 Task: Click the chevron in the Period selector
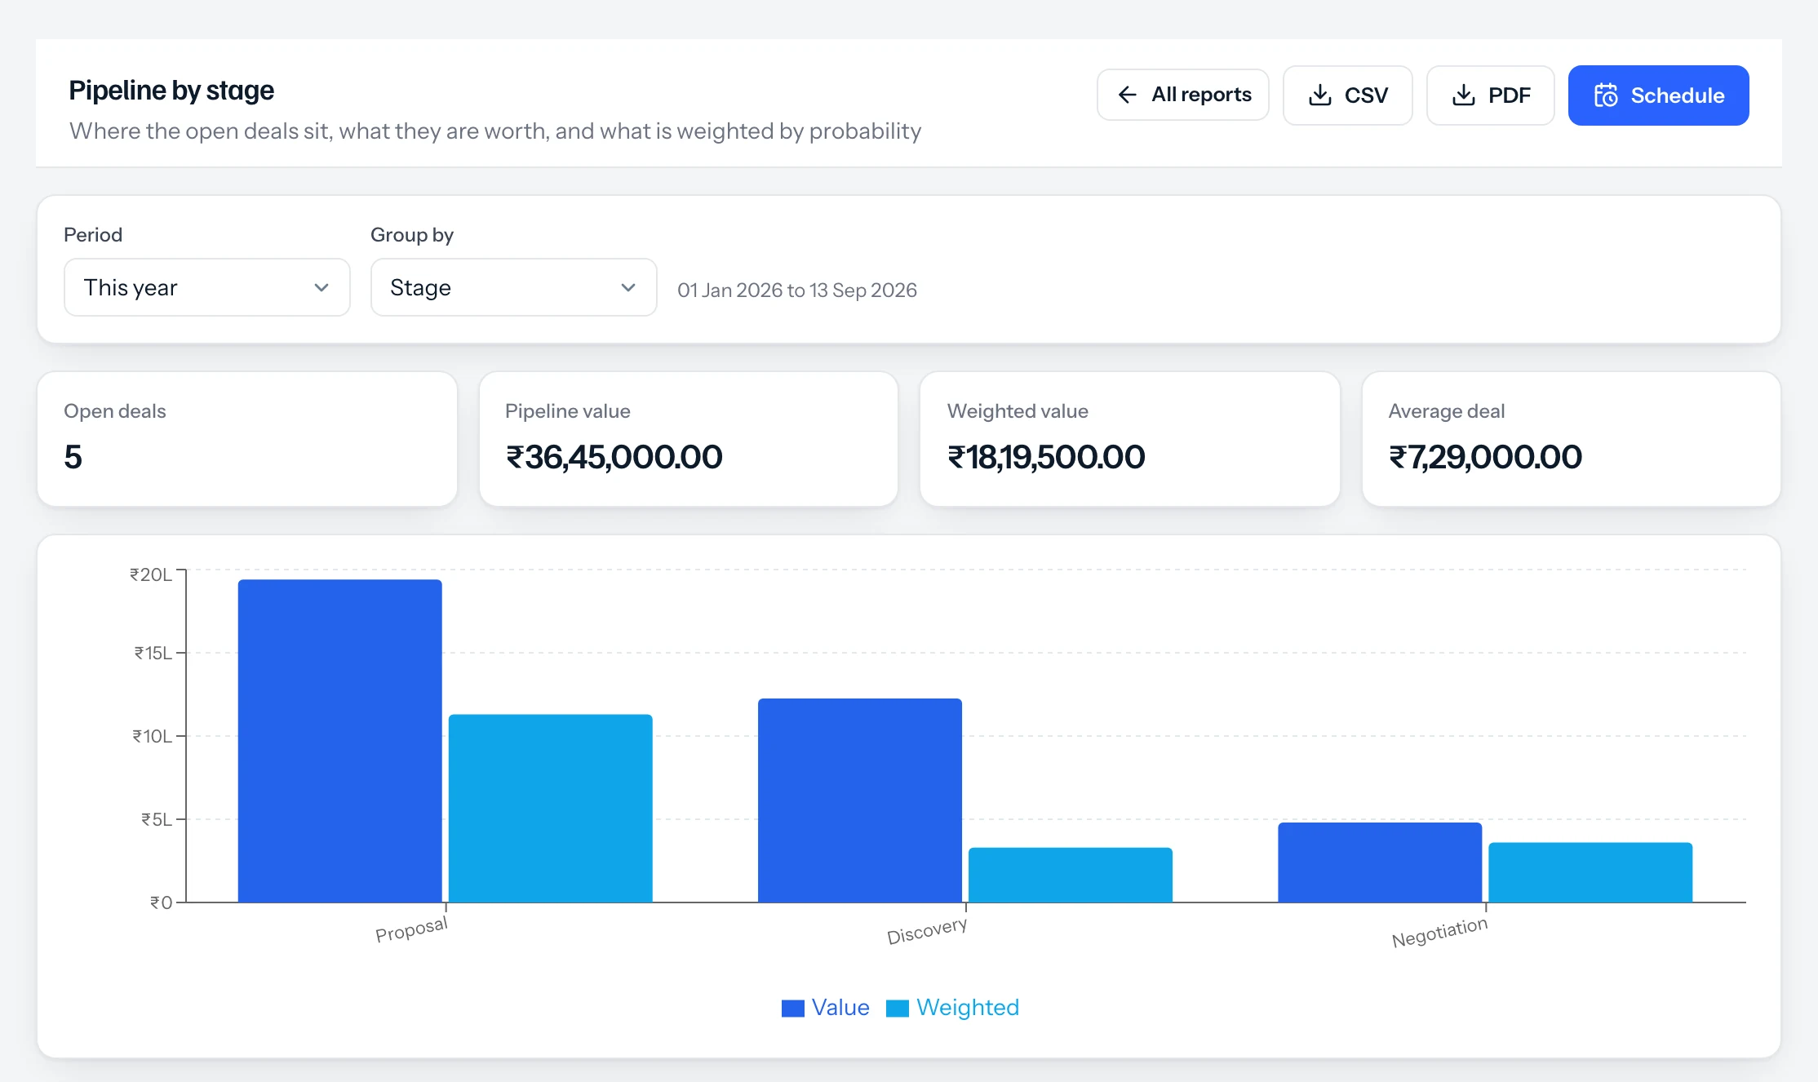(x=321, y=287)
